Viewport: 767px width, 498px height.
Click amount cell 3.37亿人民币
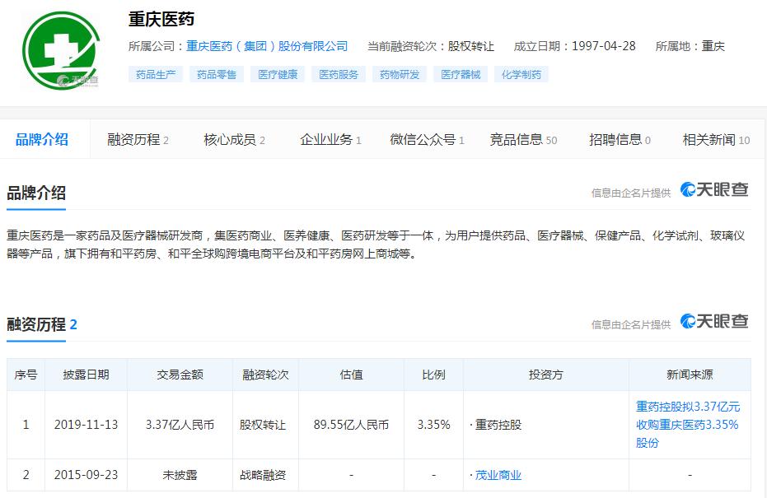(x=180, y=425)
